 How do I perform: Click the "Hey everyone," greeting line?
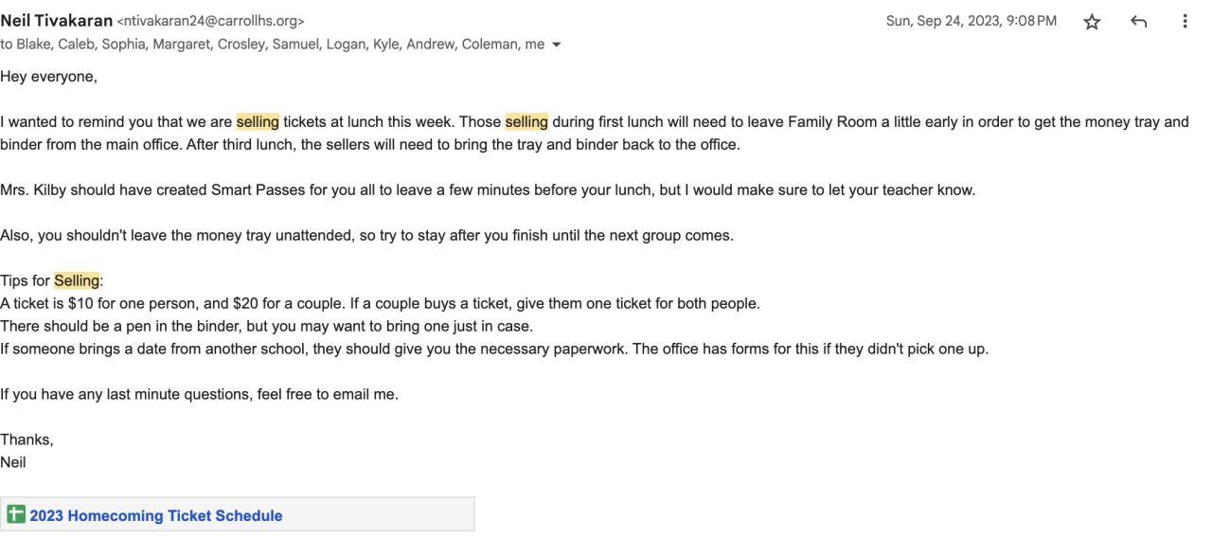[x=48, y=77]
